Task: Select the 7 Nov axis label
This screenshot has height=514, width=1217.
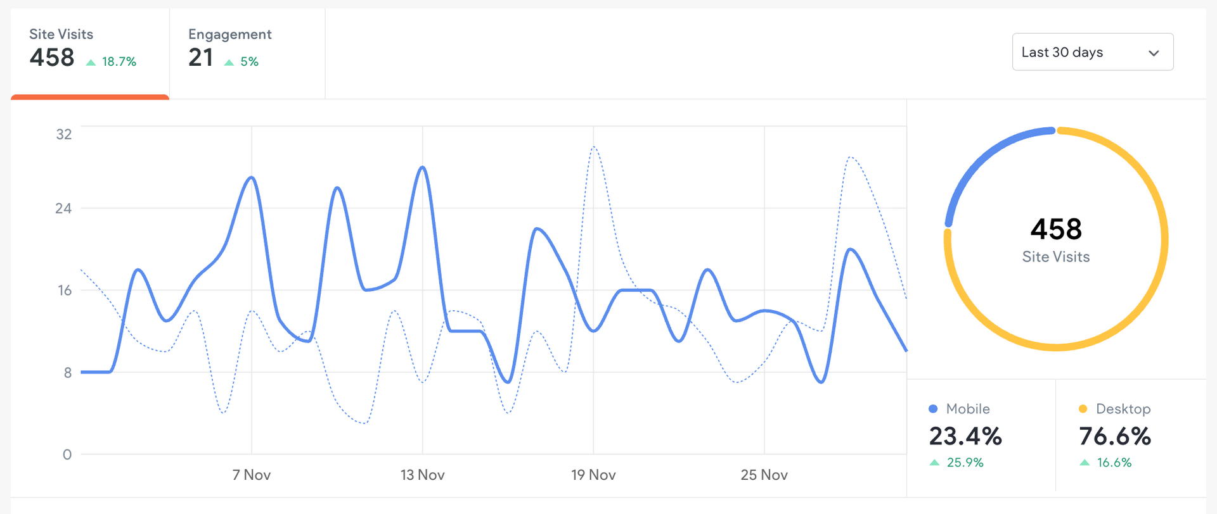Action: click(x=252, y=475)
